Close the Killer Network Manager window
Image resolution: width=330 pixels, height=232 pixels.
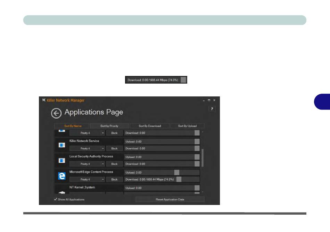214,100
